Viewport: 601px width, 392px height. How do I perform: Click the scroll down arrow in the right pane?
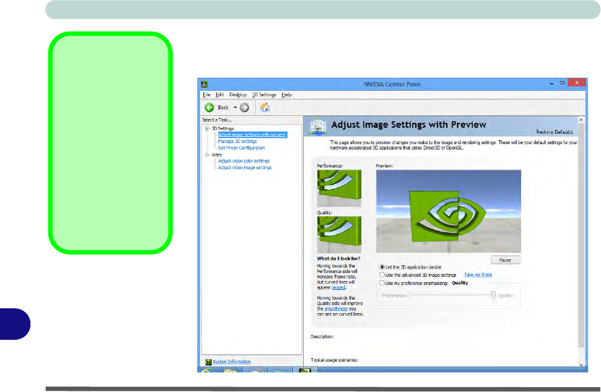581,365
